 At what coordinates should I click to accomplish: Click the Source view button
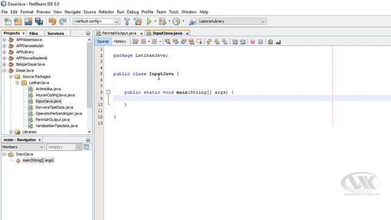pyautogui.click(x=103, y=42)
